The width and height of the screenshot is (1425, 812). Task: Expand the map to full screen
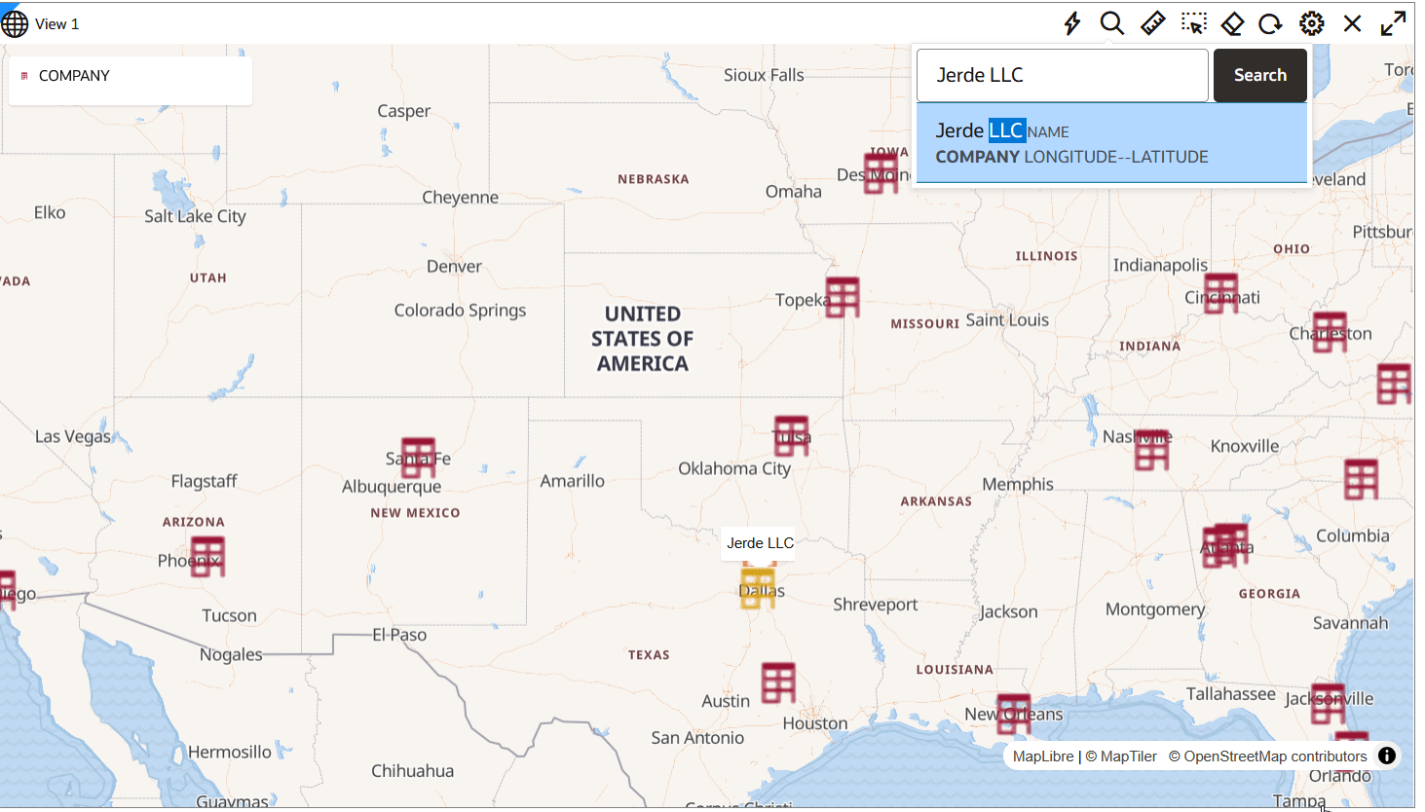(x=1394, y=23)
